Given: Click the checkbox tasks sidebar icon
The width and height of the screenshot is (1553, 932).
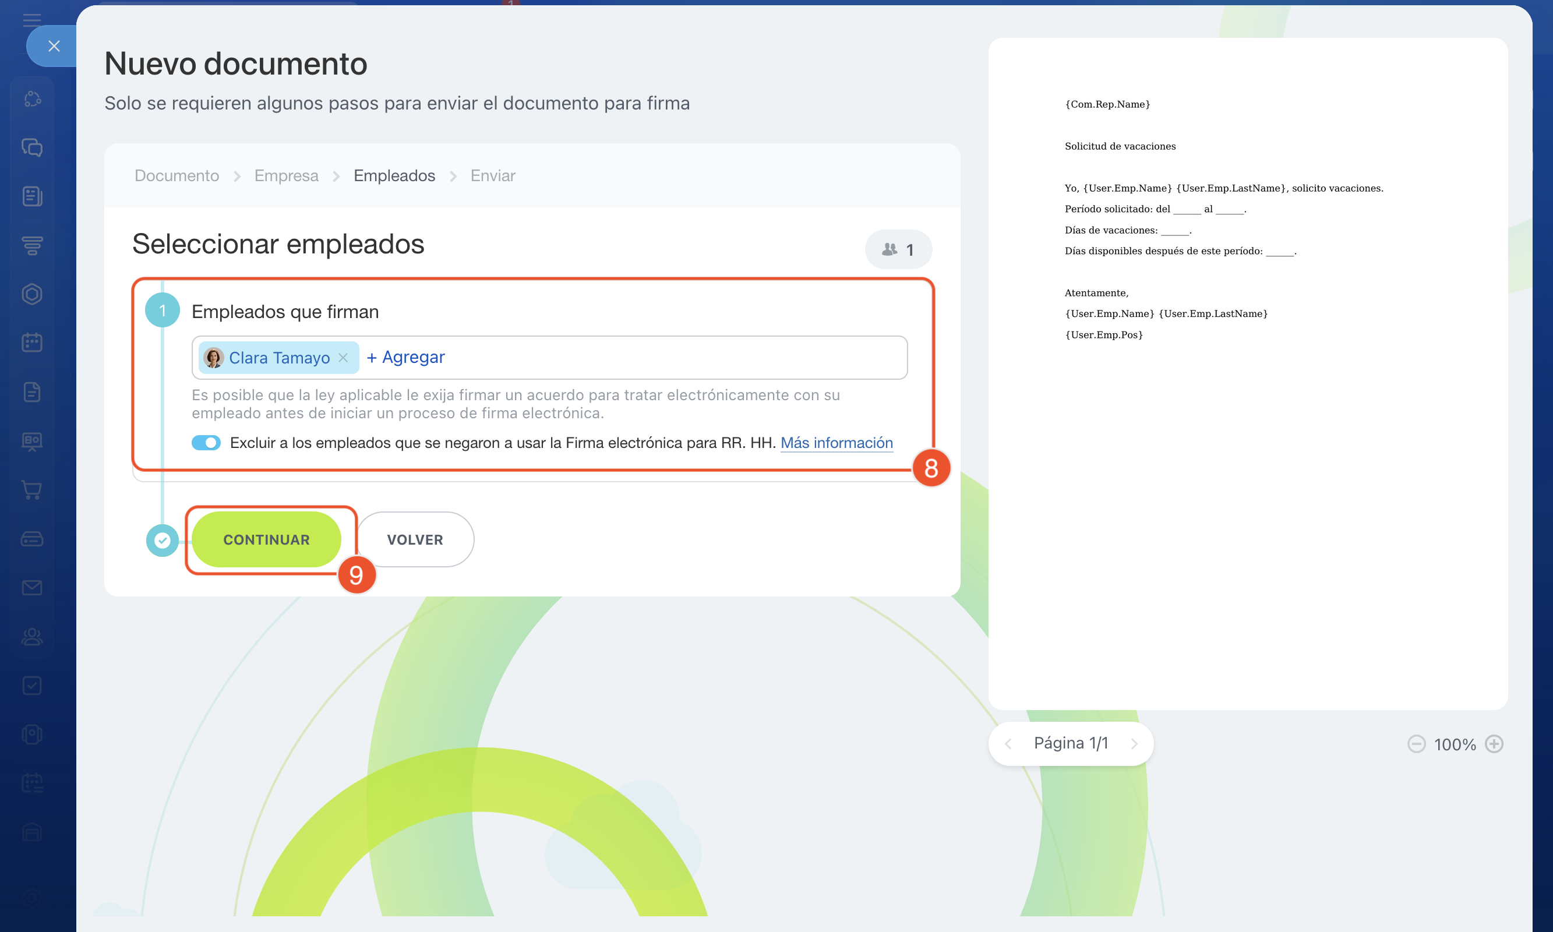Looking at the screenshot, I should tap(32, 685).
